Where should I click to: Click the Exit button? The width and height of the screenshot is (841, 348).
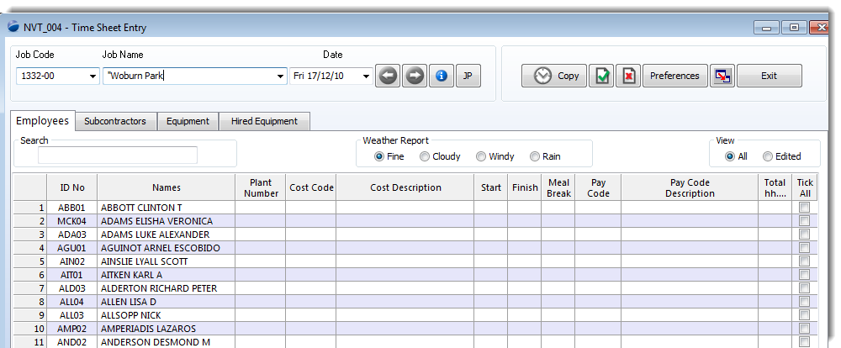click(x=770, y=76)
